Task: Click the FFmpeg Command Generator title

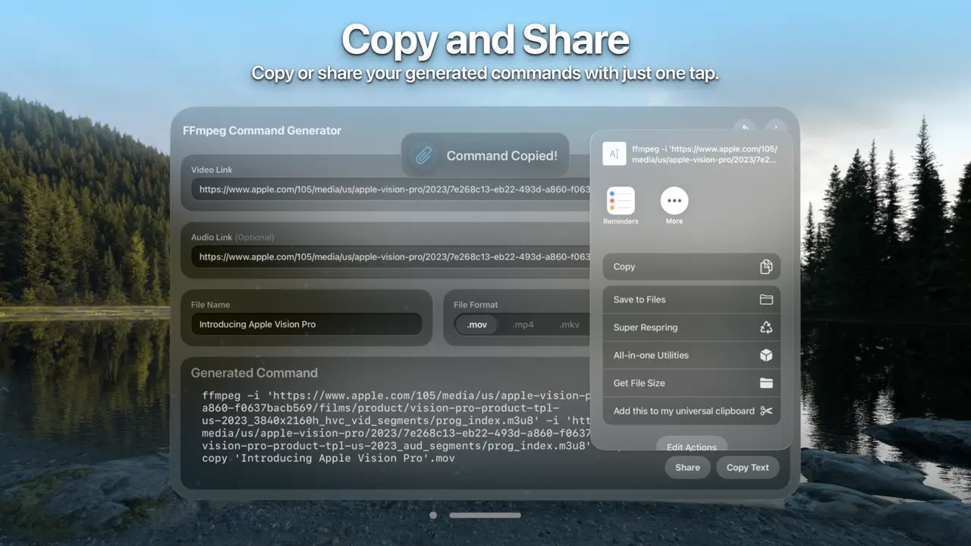Action: pyautogui.click(x=262, y=130)
